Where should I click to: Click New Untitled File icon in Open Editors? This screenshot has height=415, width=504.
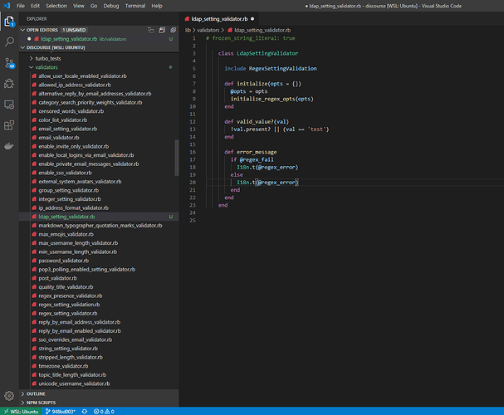pos(151,30)
